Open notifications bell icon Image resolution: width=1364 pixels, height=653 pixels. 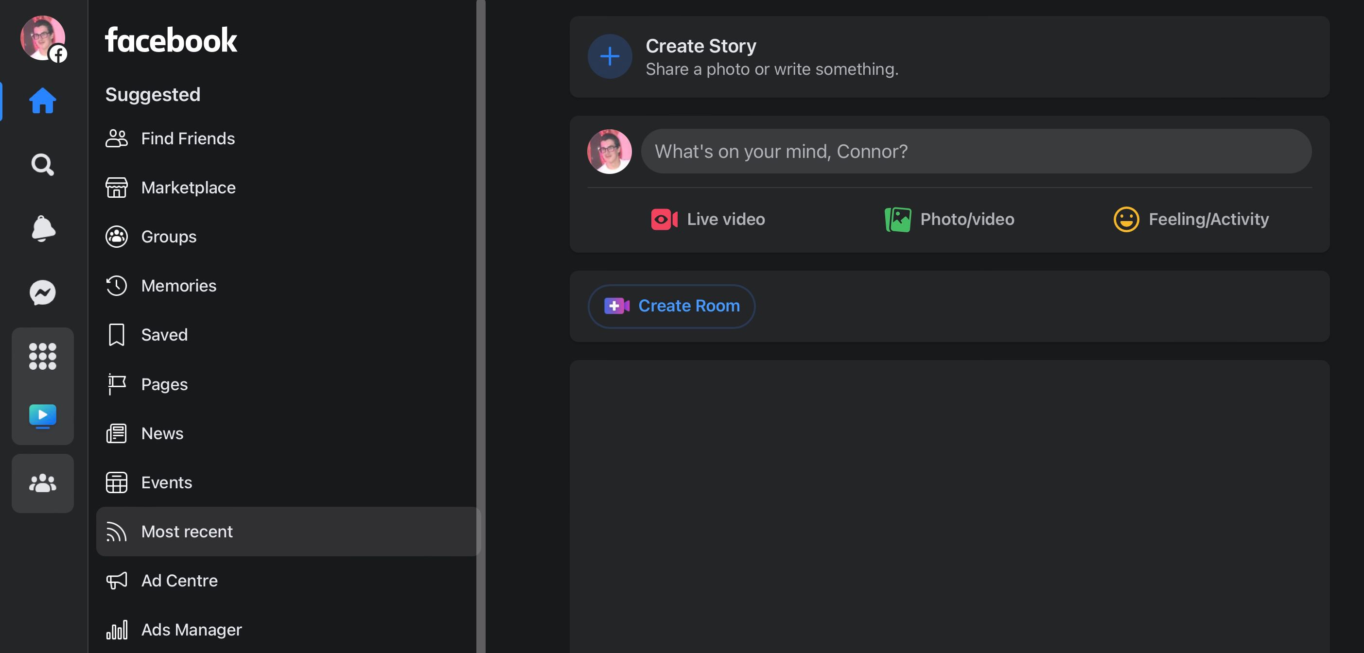(42, 229)
